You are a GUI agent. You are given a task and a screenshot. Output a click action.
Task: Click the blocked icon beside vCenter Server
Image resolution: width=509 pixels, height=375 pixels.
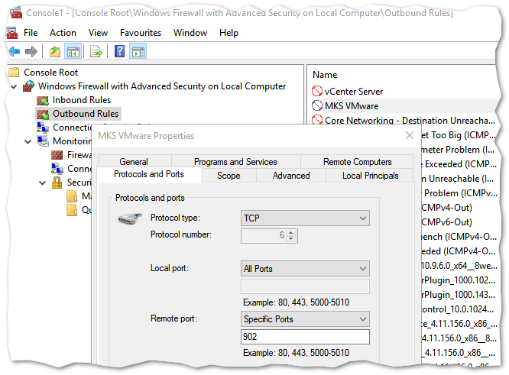point(317,91)
